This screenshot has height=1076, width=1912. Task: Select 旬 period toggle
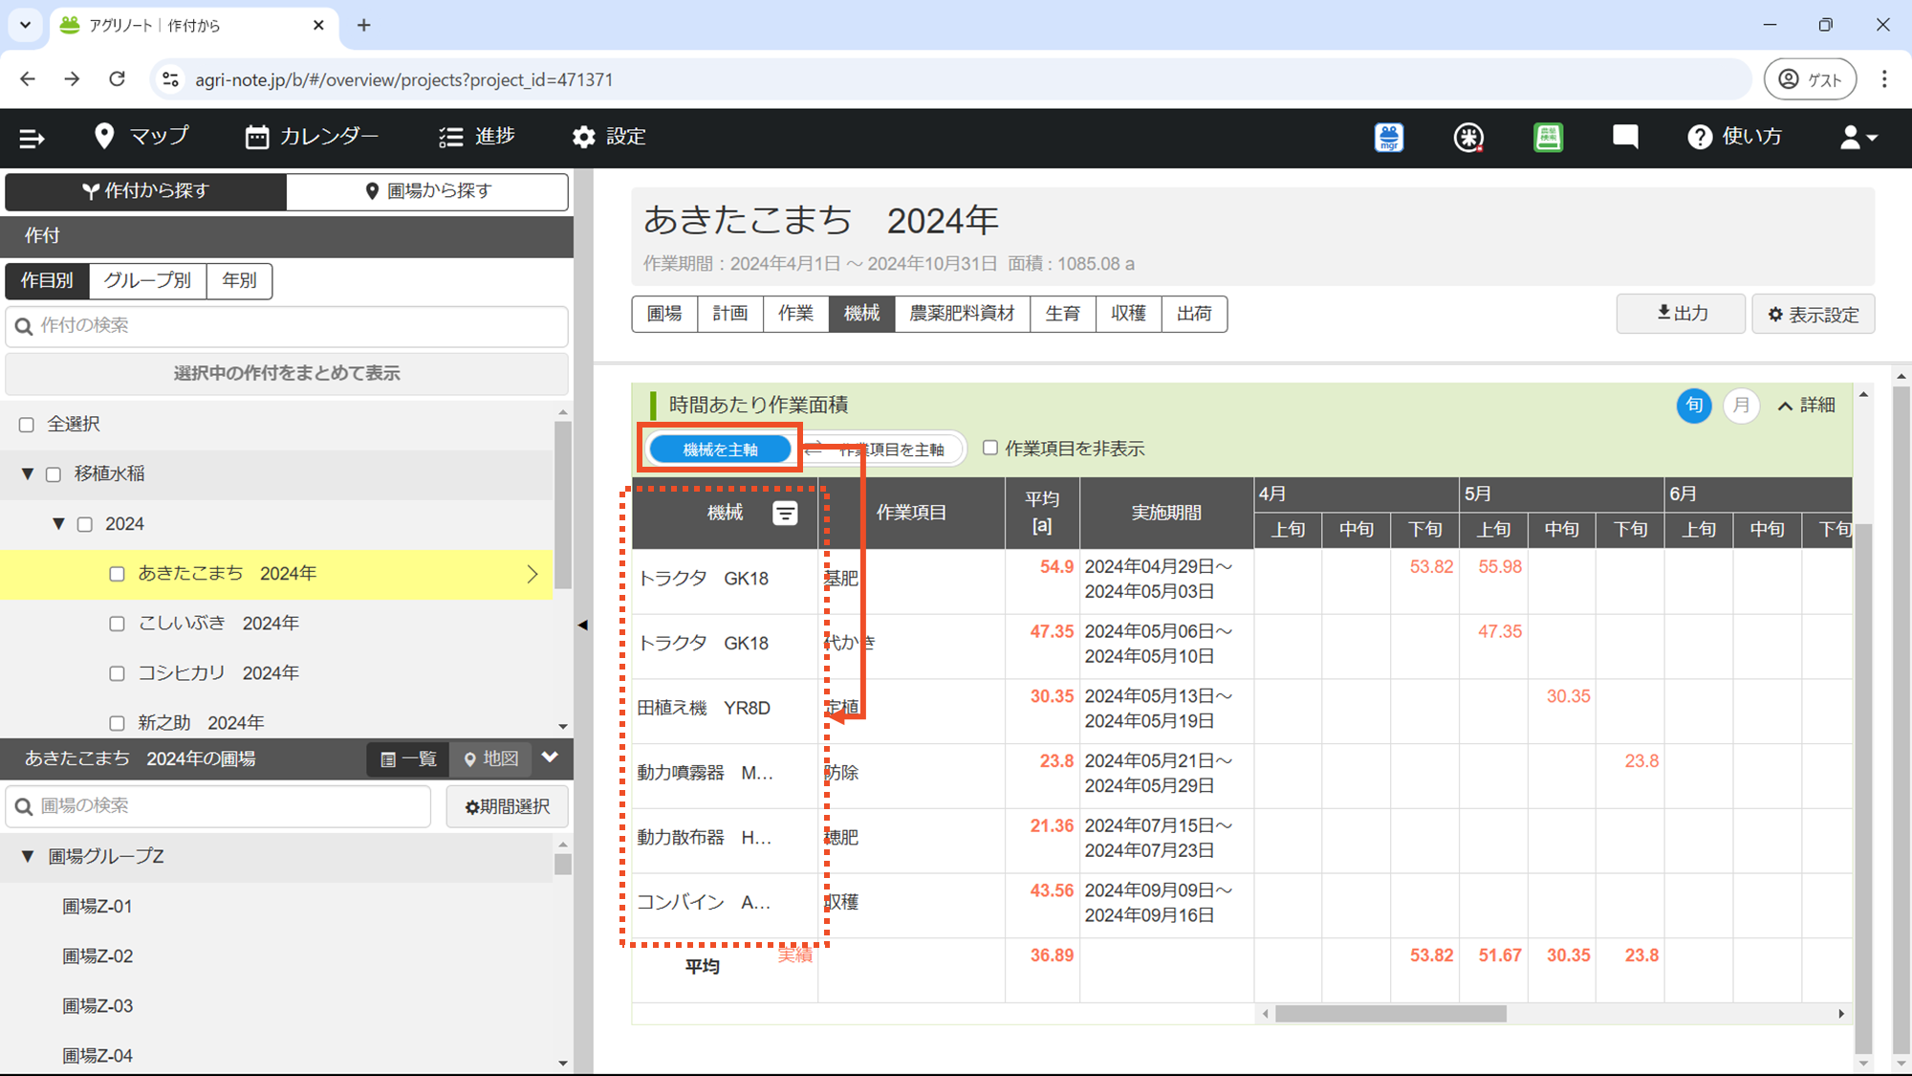click(x=1693, y=406)
